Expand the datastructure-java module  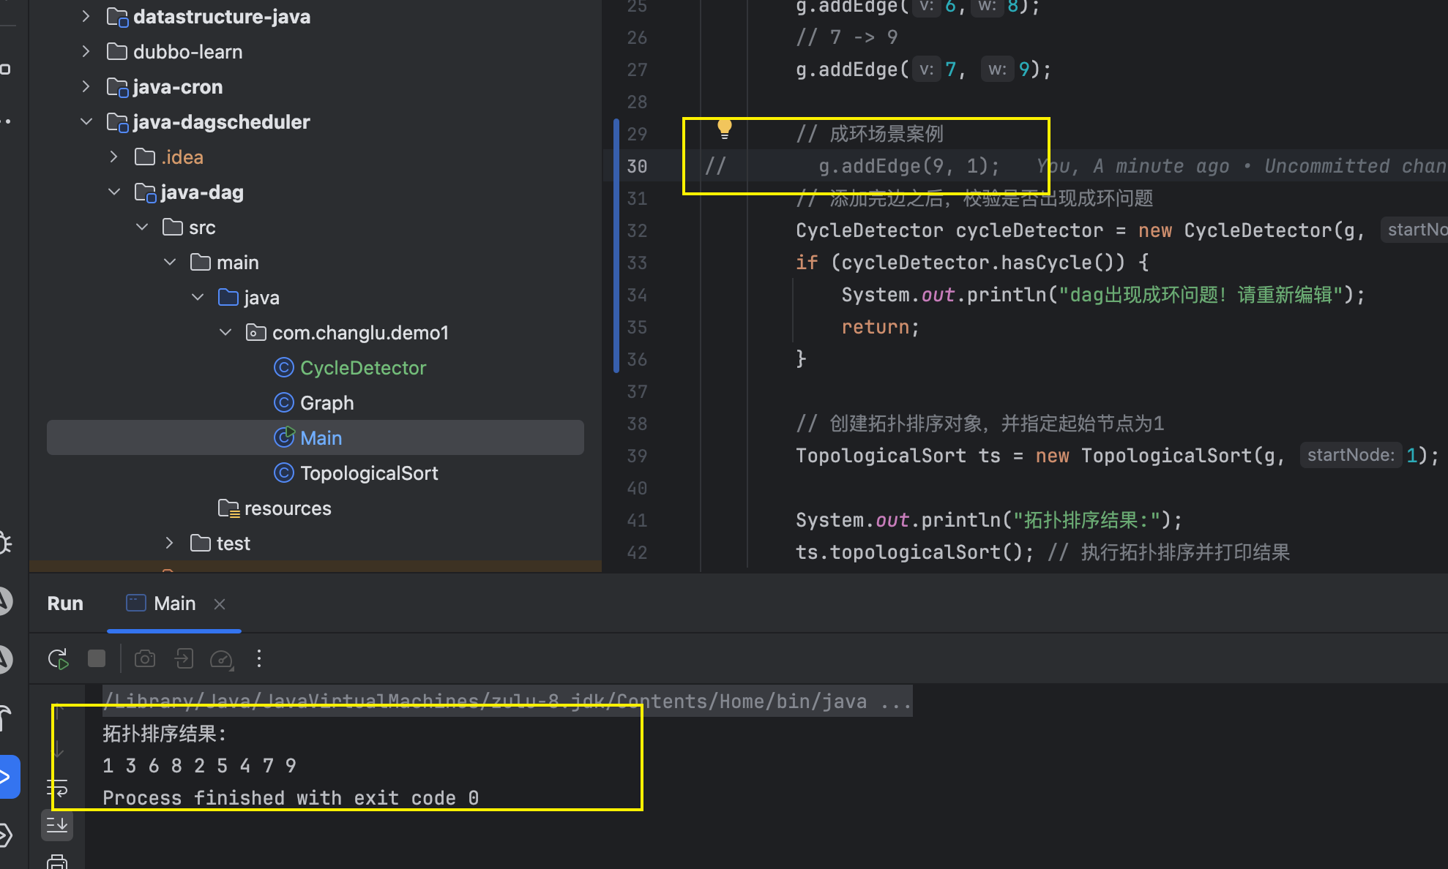coord(86,16)
